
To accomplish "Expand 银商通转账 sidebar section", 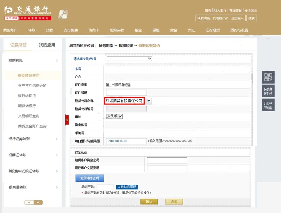I will point(33,187).
